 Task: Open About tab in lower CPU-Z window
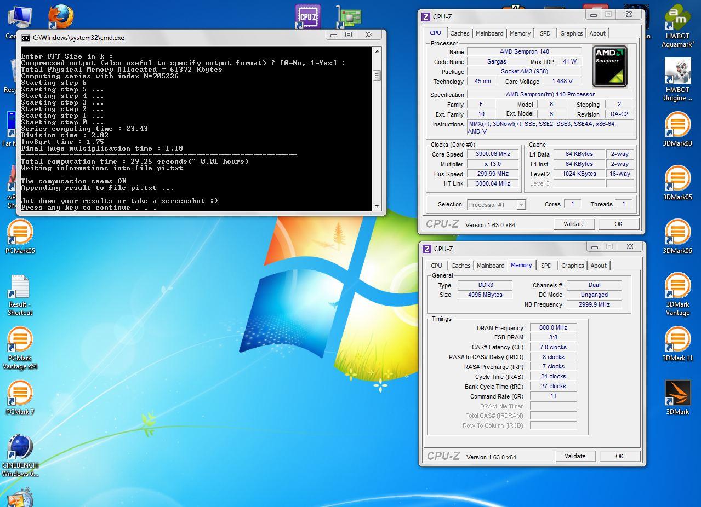[x=599, y=266]
